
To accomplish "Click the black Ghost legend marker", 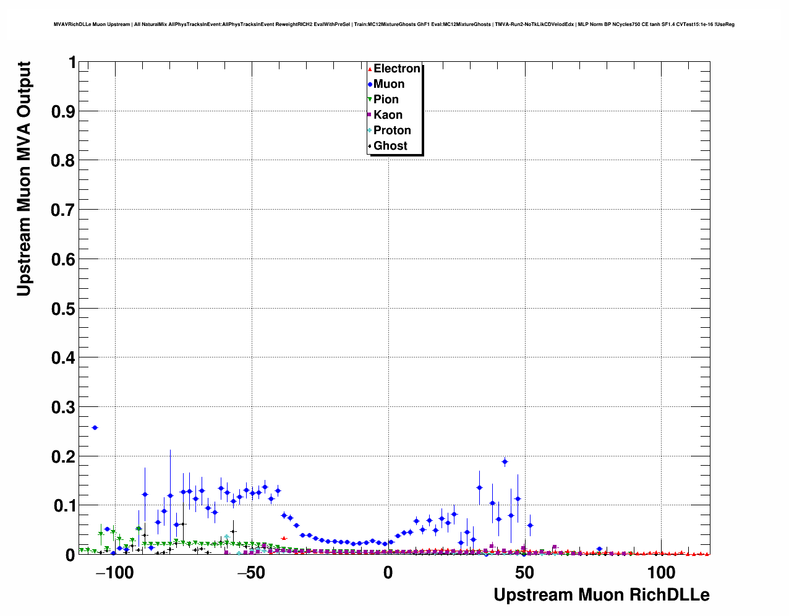I will click(370, 146).
